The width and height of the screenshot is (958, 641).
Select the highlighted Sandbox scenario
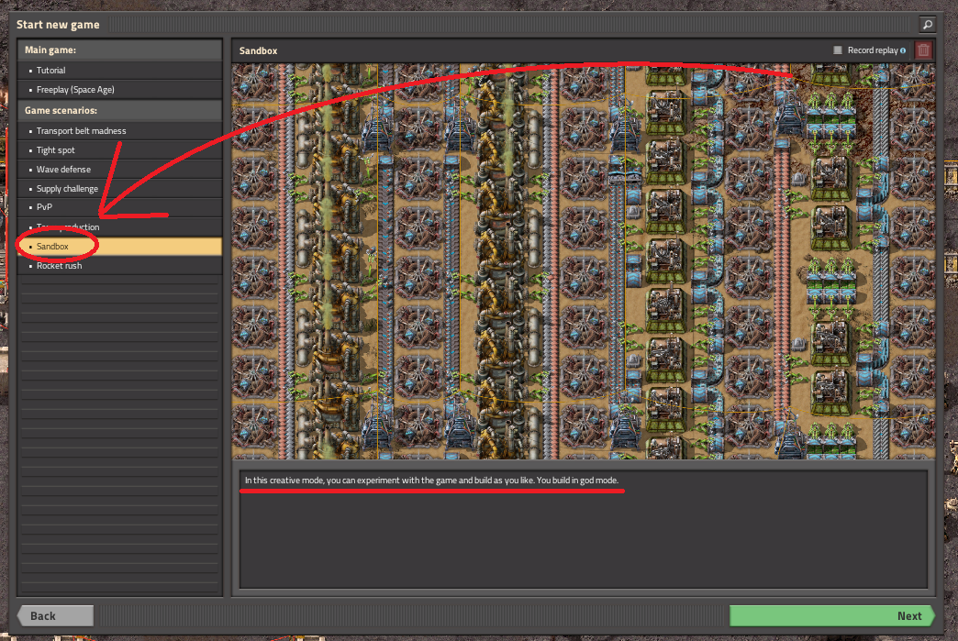point(119,246)
